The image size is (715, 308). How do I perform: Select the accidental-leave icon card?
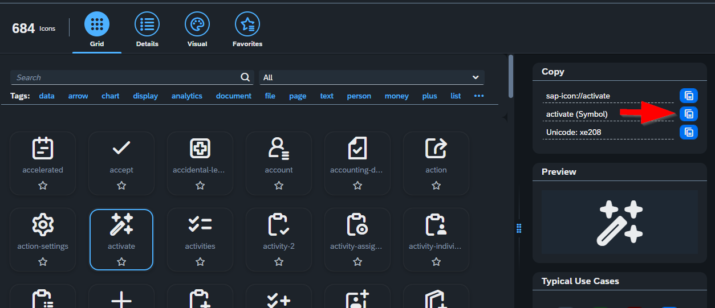(x=200, y=163)
